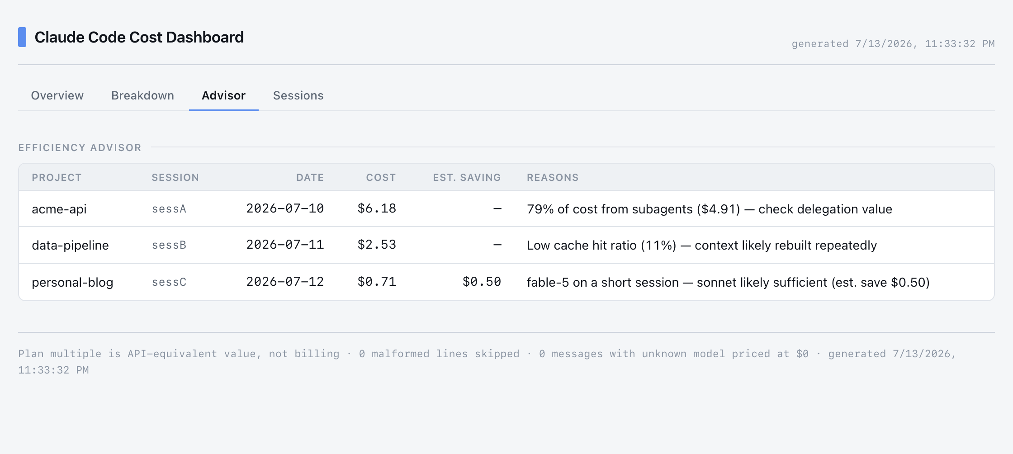Select the data-pipeline project row
The width and height of the screenshot is (1013, 454).
(506, 245)
